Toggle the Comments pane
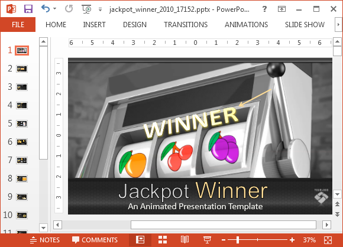Image resolution: width=343 pixels, height=247 pixels. [x=95, y=240]
